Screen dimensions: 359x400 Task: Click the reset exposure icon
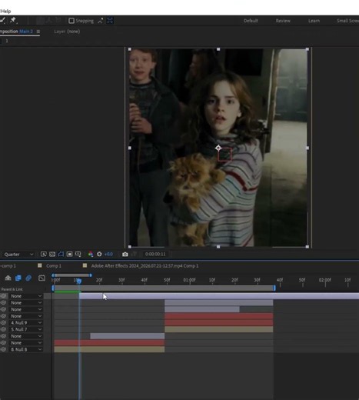click(x=99, y=254)
